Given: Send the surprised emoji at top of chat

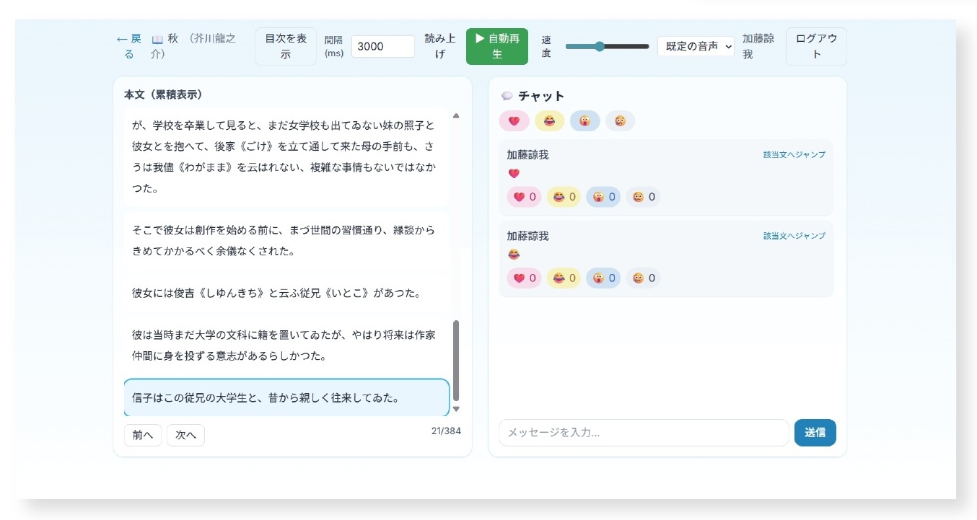Looking at the screenshot, I should coord(584,121).
